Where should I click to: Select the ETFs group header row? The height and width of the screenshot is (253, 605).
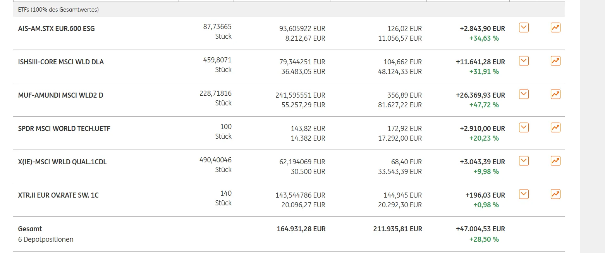289,9
